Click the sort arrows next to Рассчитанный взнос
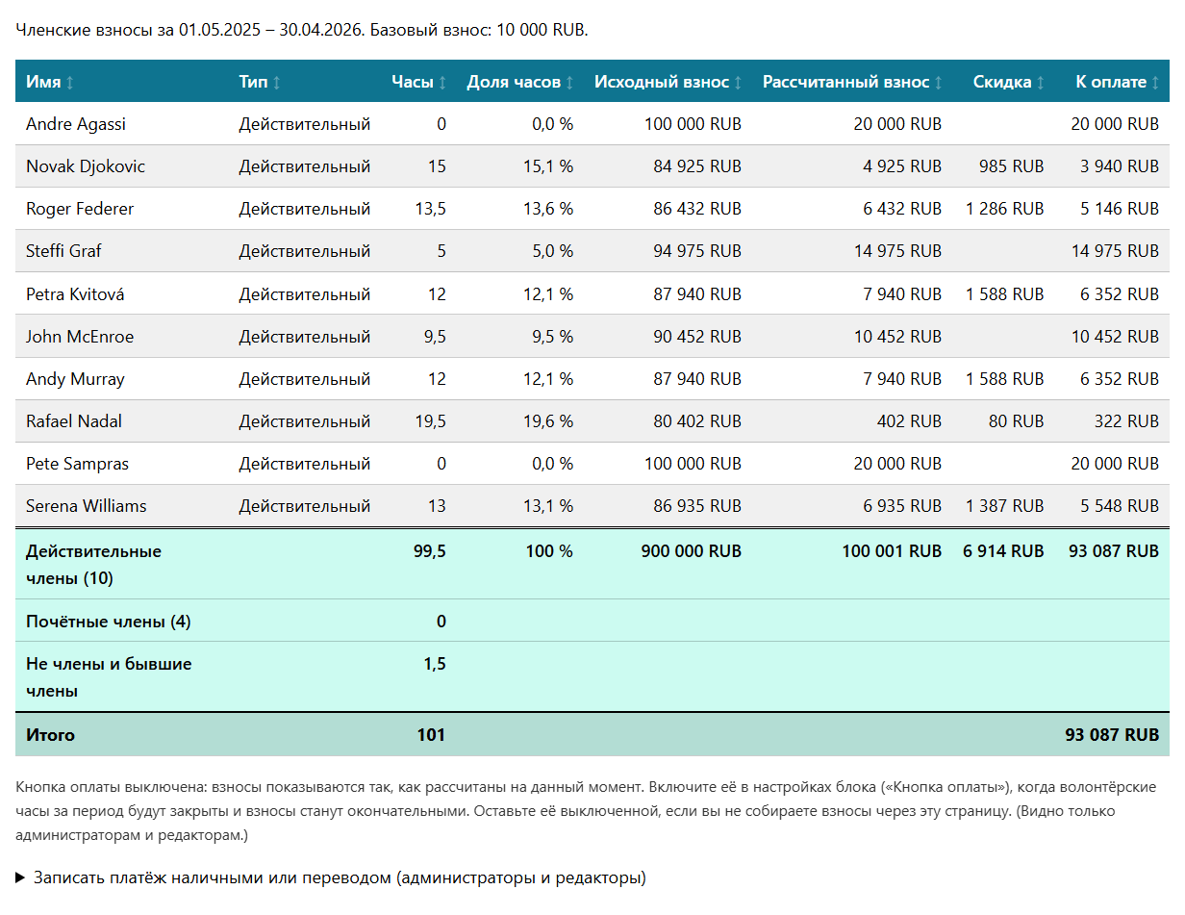The image size is (1185, 915). coord(938,83)
